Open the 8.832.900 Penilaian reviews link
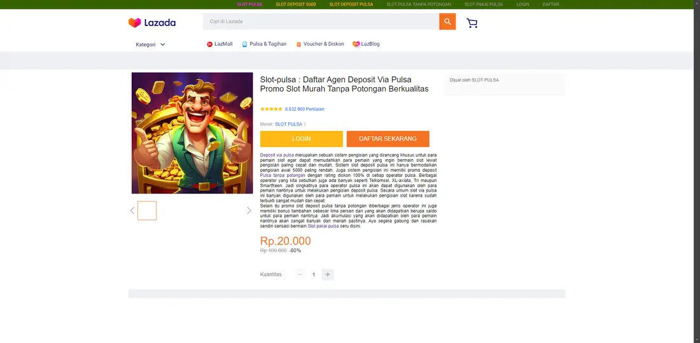 (x=304, y=109)
